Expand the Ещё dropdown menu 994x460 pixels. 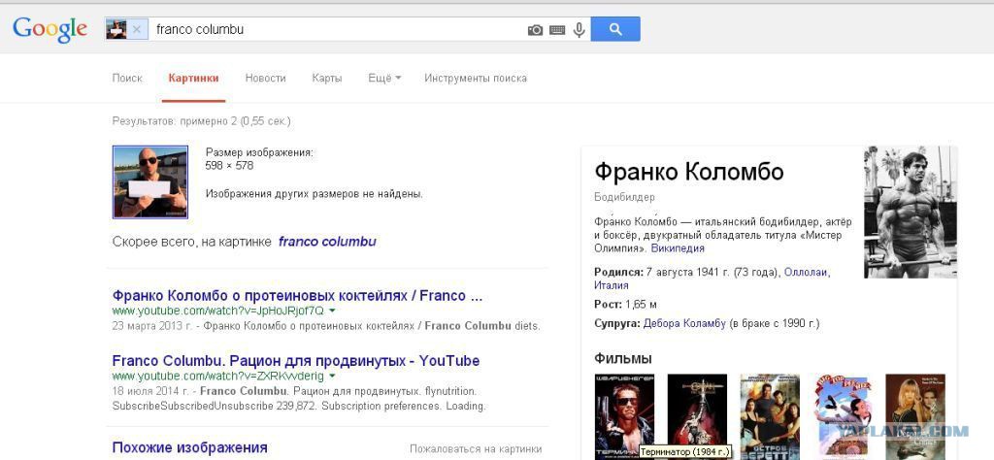(384, 78)
